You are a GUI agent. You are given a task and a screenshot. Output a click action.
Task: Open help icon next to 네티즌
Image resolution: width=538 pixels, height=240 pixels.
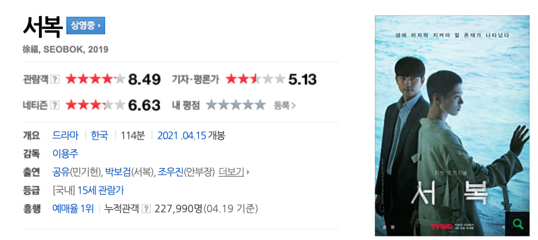click(x=55, y=105)
